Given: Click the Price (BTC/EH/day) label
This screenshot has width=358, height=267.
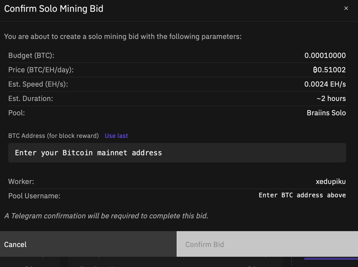Looking at the screenshot, I should pyautogui.click(x=41, y=70).
